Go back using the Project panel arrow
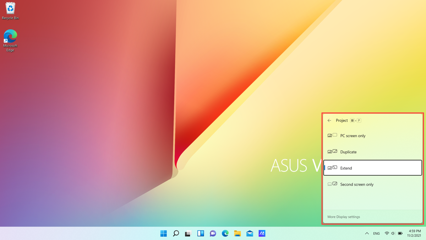The width and height of the screenshot is (426, 240). pyautogui.click(x=329, y=121)
